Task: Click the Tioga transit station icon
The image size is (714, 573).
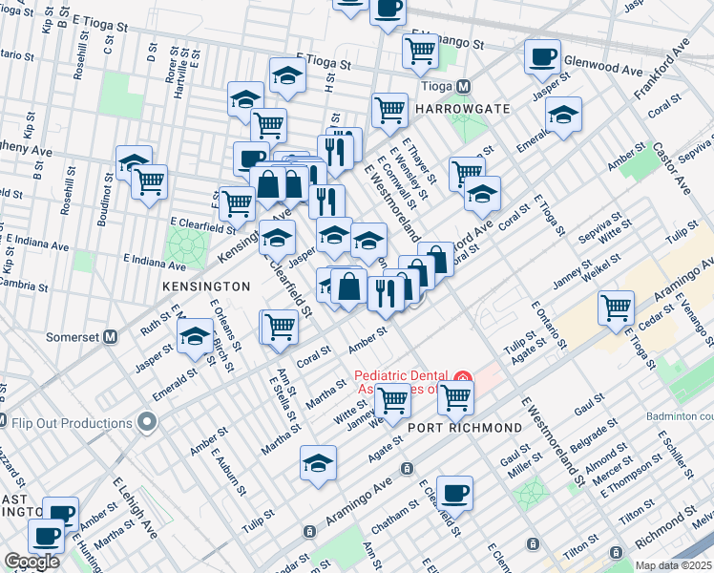Action: 464,86
